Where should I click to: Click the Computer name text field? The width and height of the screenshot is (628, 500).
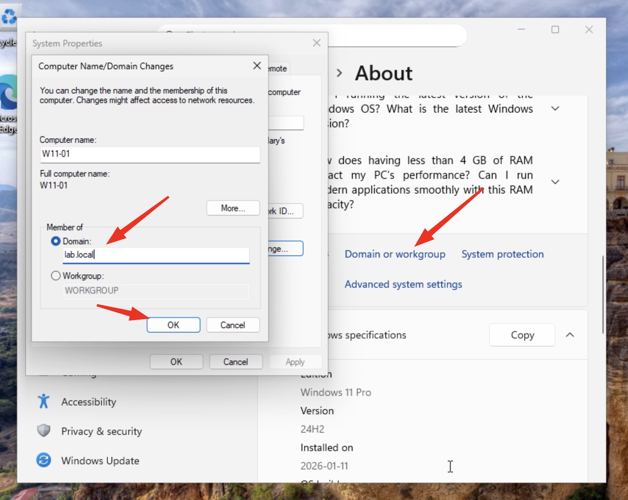(x=150, y=154)
